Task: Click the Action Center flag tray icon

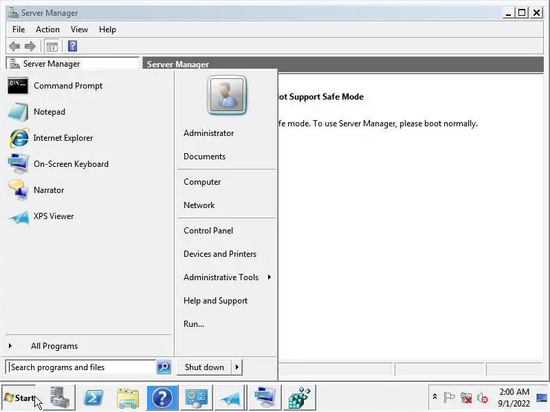Action: click(x=449, y=398)
